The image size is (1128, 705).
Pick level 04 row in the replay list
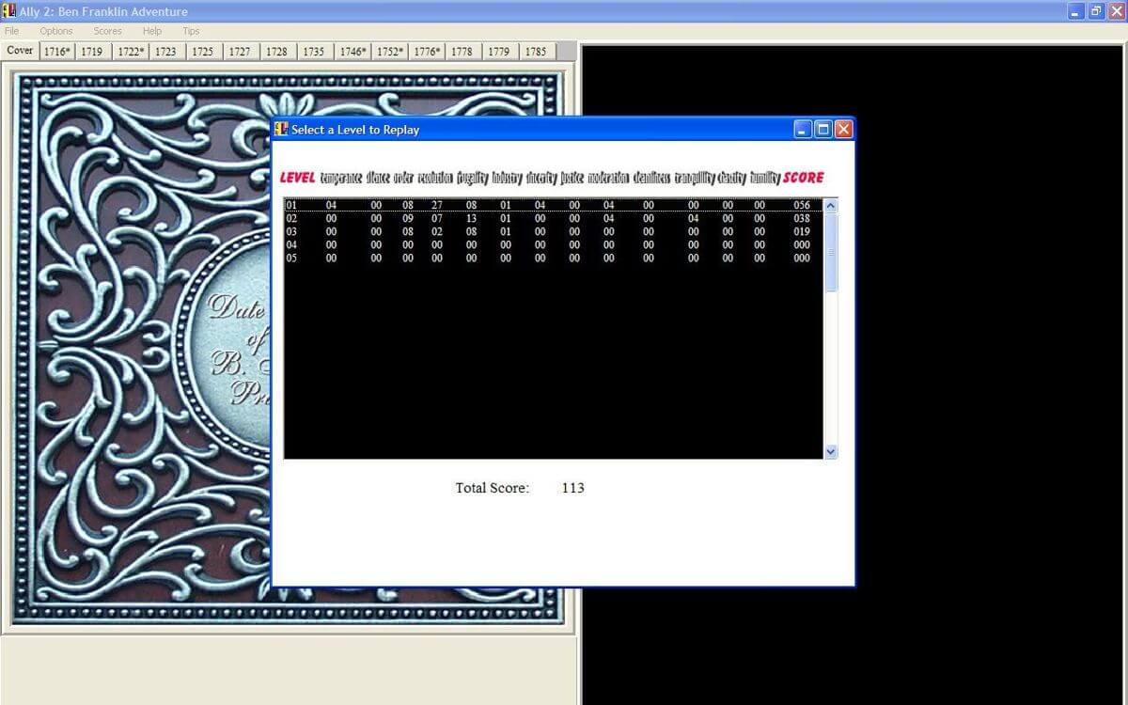point(554,244)
